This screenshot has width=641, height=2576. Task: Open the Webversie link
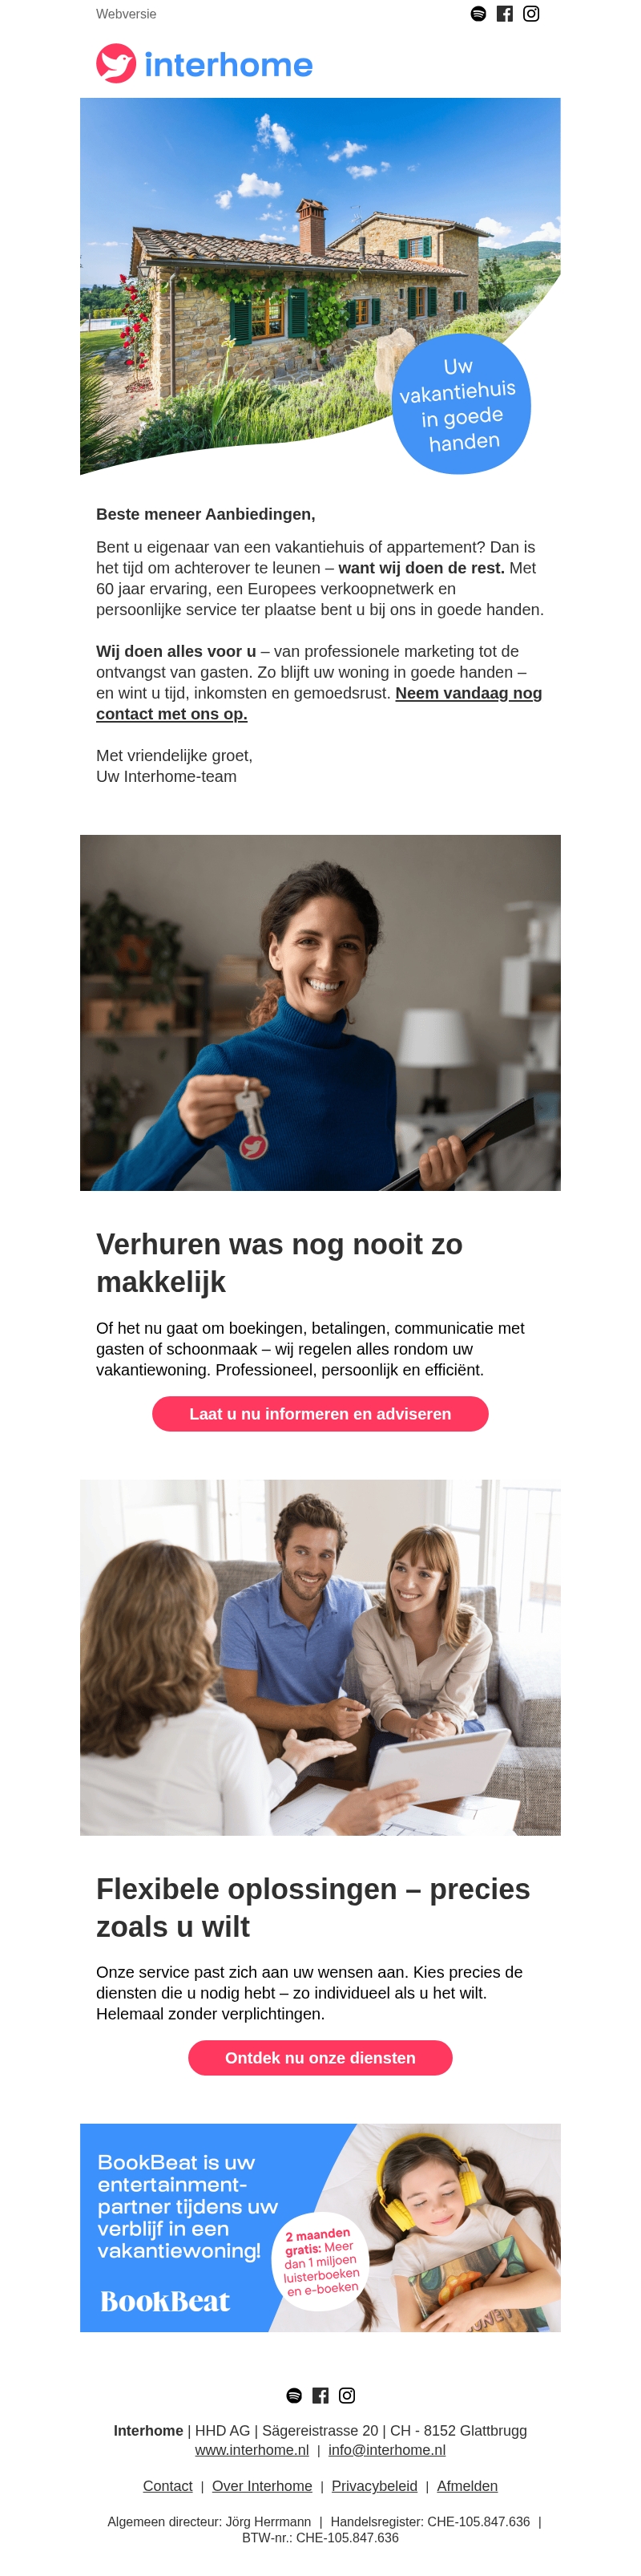pyautogui.click(x=126, y=14)
